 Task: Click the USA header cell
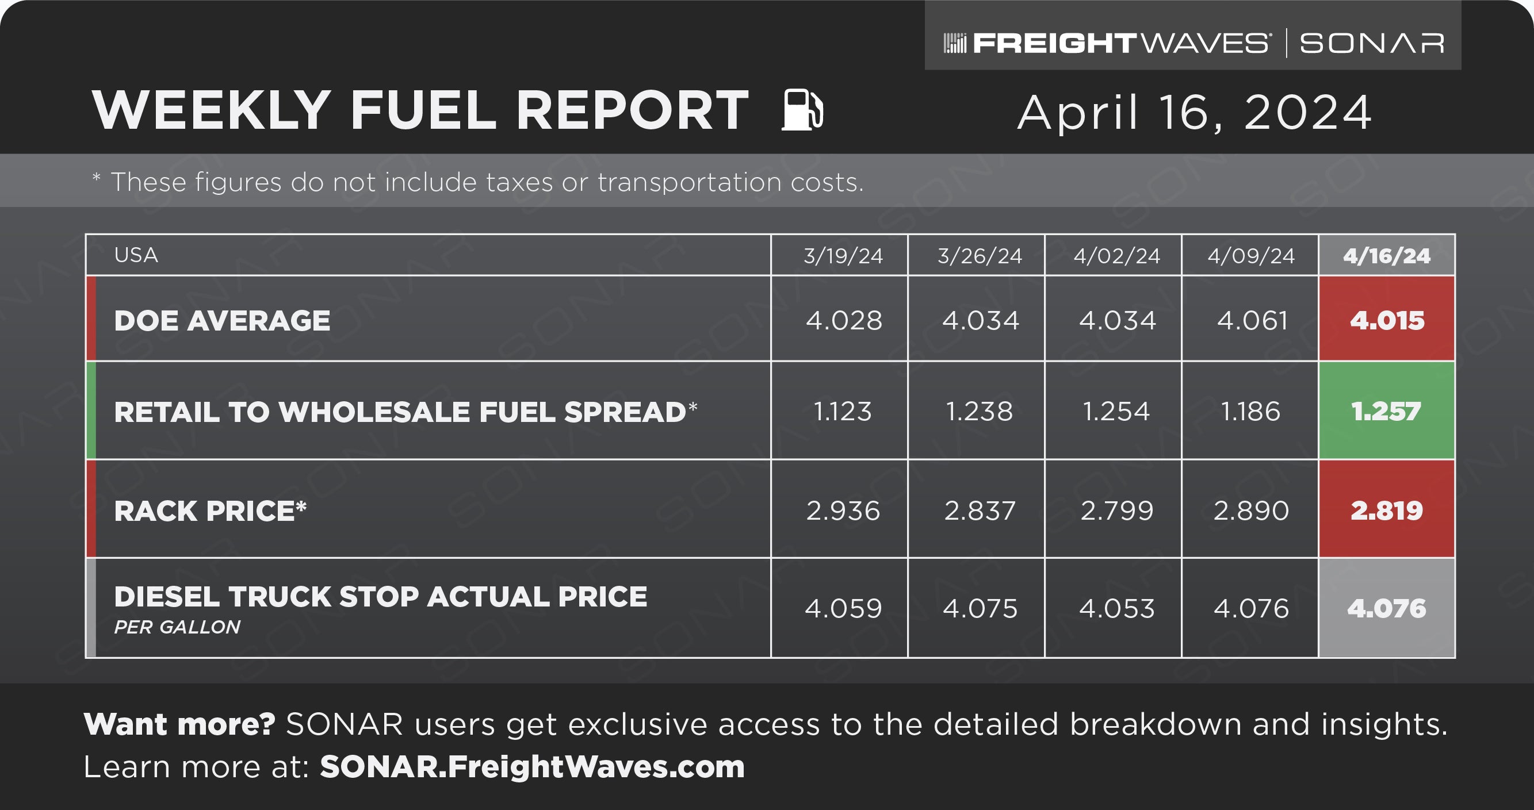coord(429,255)
